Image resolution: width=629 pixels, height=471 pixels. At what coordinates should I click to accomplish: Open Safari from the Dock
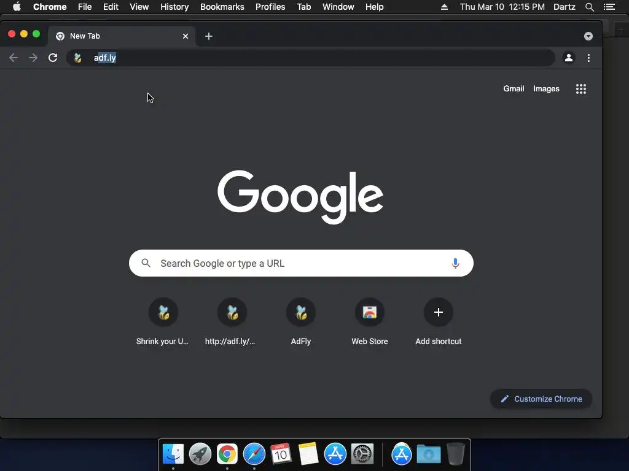point(254,454)
